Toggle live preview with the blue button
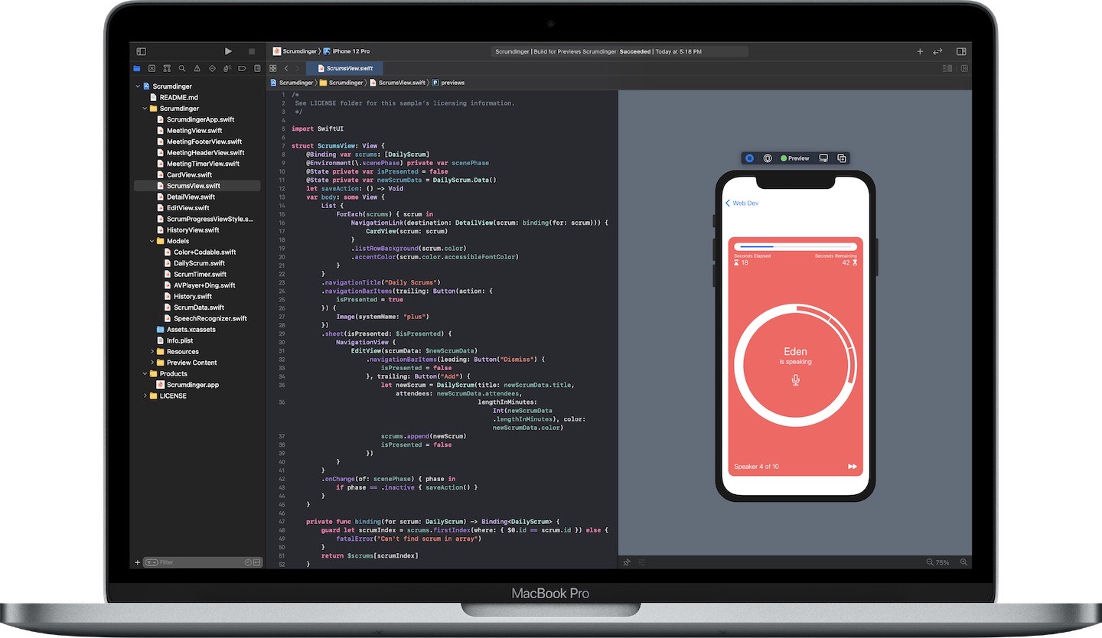Screen dimensions: 1102x638 click(x=749, y=158)
